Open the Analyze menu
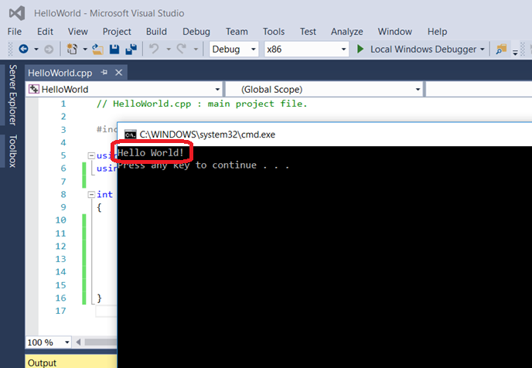Image resolution: width=532 pixels, height=368 pixels. [x=346, y=32]
